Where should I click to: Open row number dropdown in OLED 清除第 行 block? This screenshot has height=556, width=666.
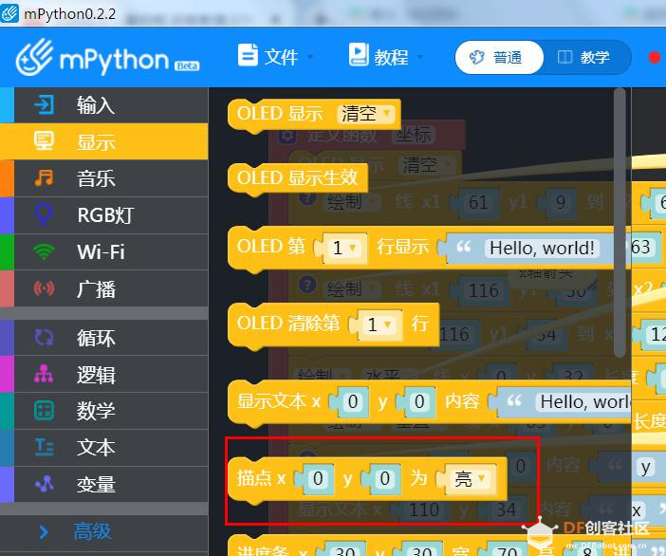pos(379,324)
